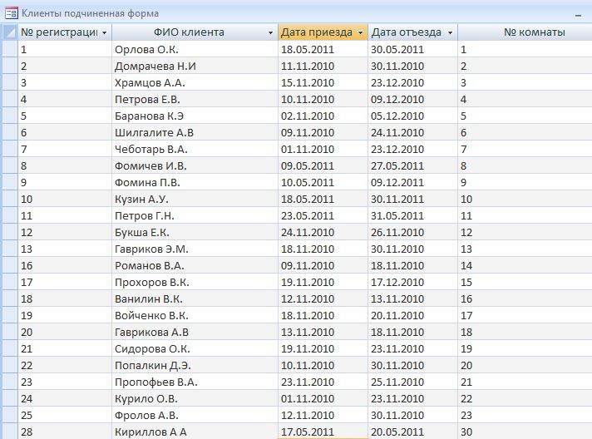Click the cell Баранова К.Э

click(195, 116)
